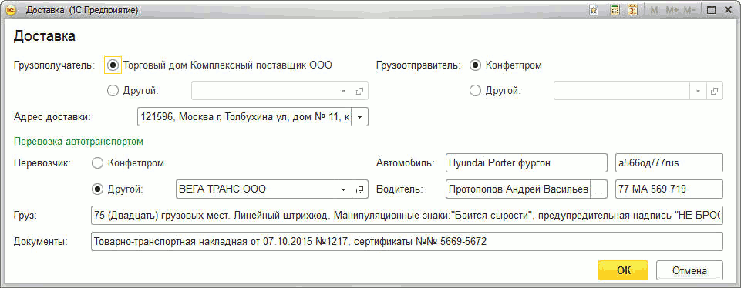Confirm with the yellow OK button
This screenshot has height=288, width=741.
click(623, 270)
